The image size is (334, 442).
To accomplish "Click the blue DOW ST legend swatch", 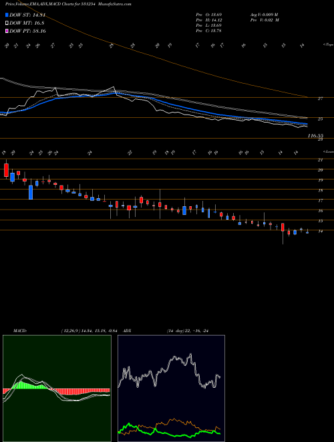I will (7, 15).
